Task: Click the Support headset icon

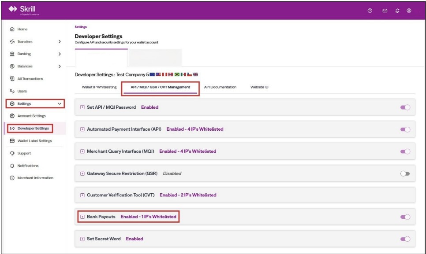Action: [x=12, y=153]
